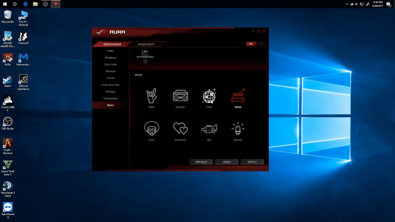Select the Music effect
Viewport: 395px width, 222px height.
point(110,105)
